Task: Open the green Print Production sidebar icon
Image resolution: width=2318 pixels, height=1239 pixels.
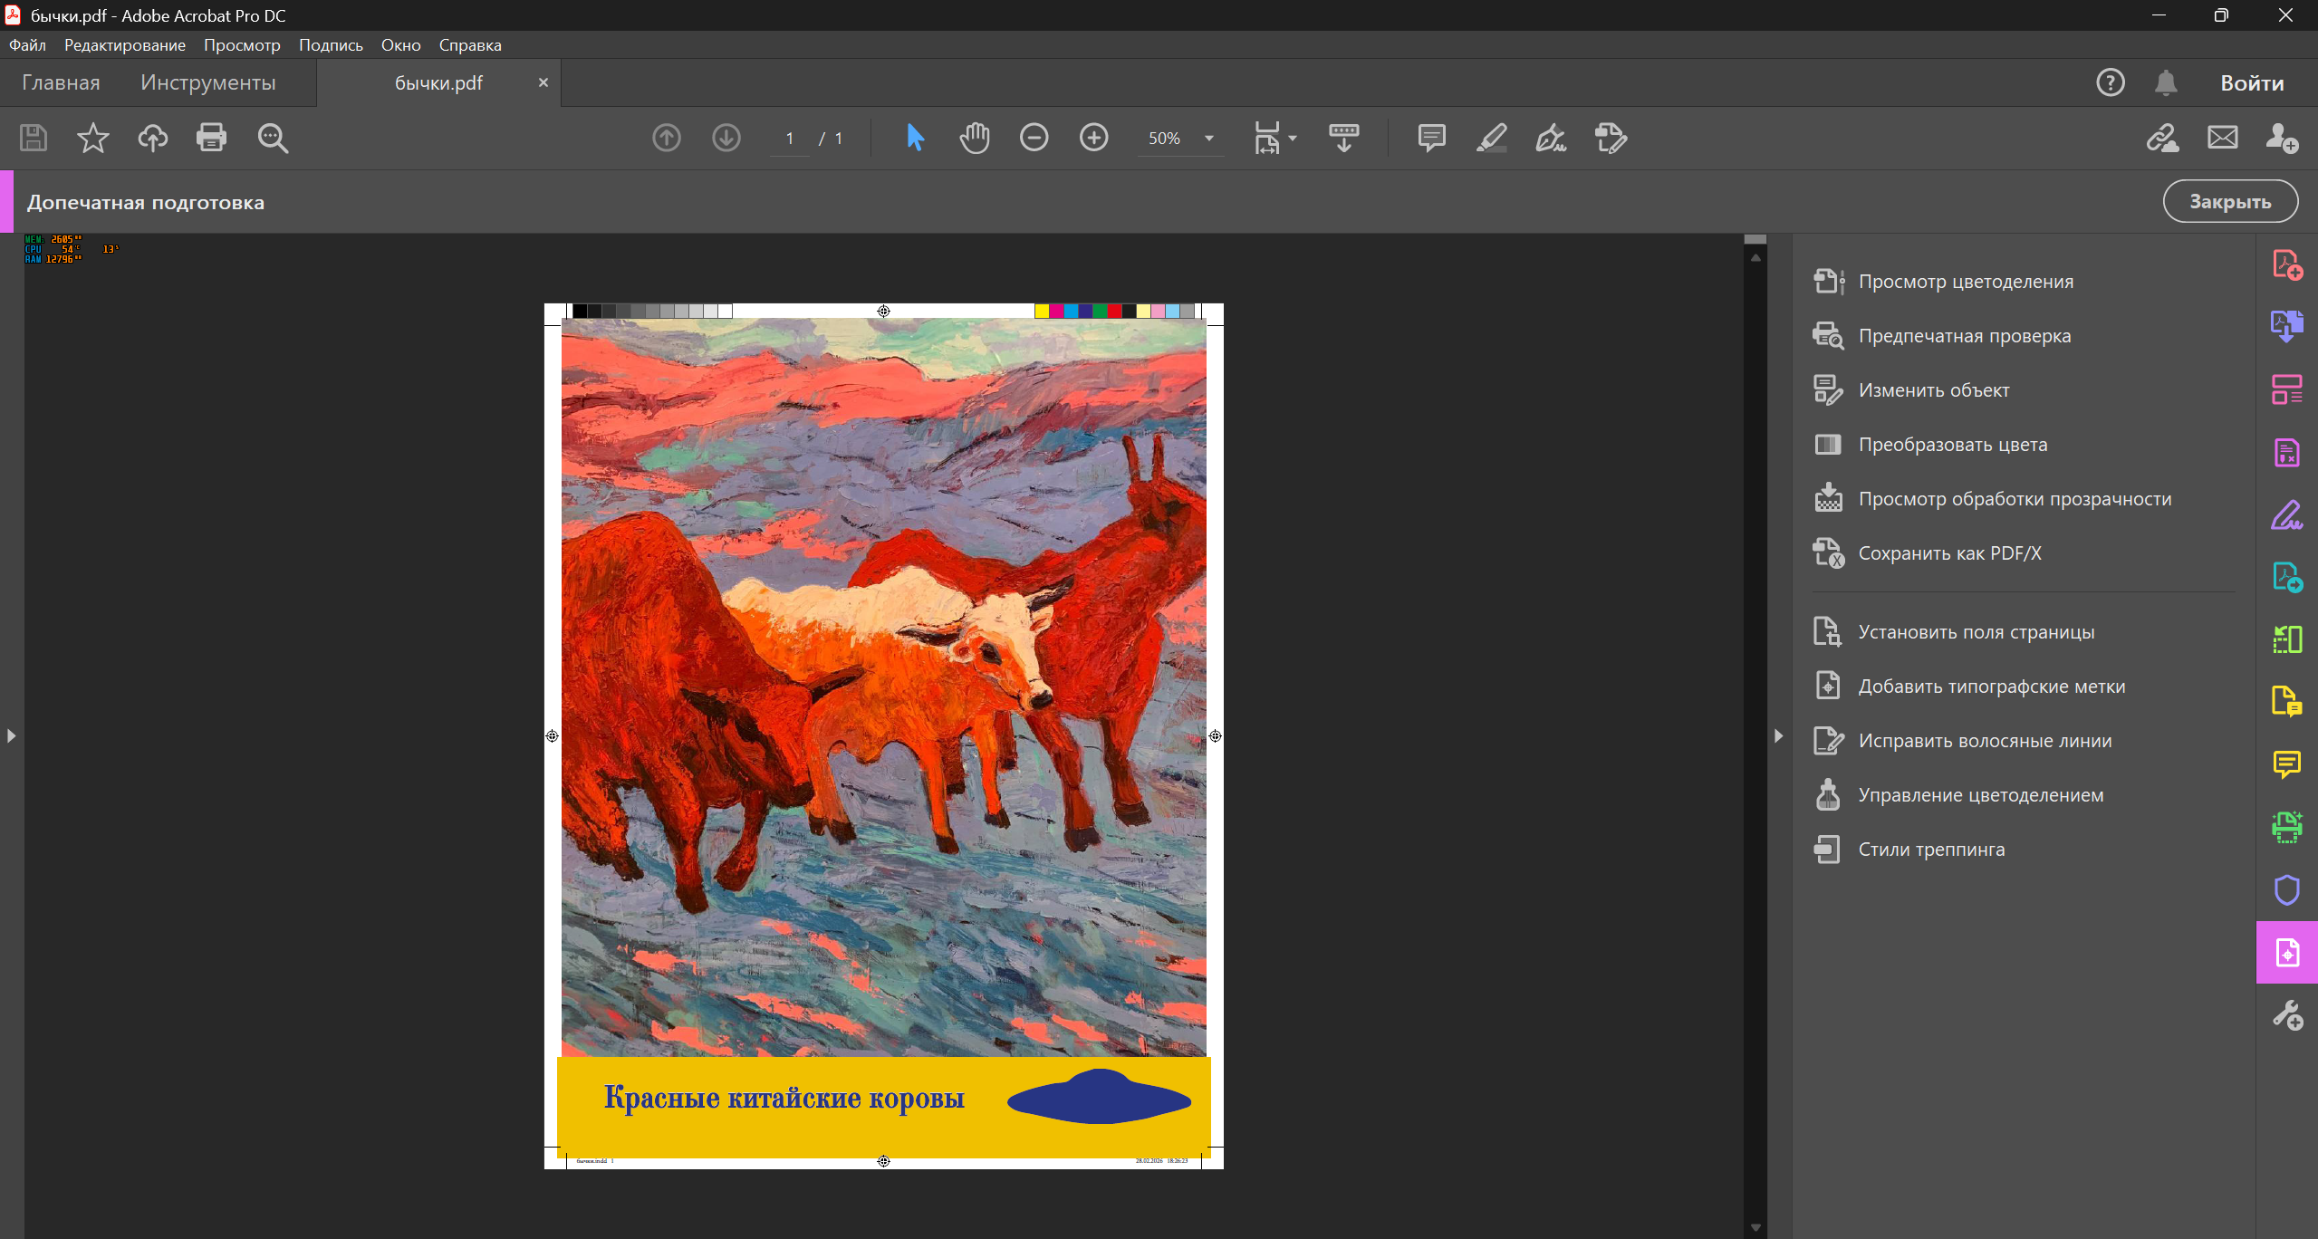Action: [x=2287, y=827]
